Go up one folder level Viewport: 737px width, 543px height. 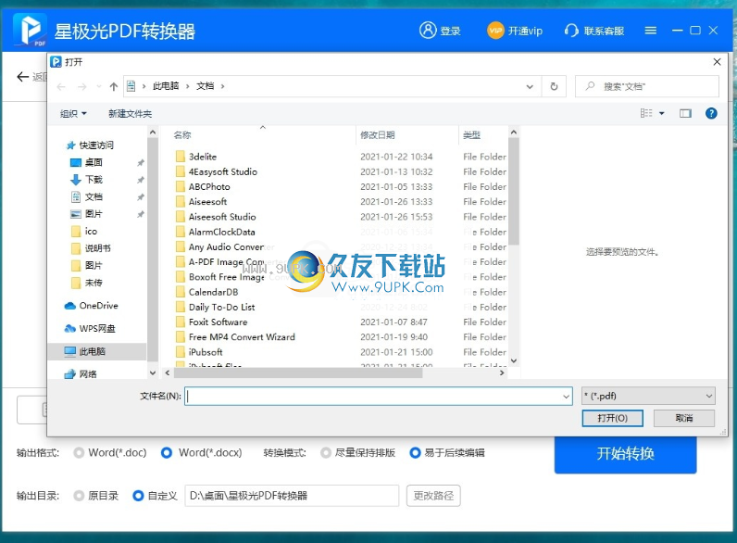[113, 86]
